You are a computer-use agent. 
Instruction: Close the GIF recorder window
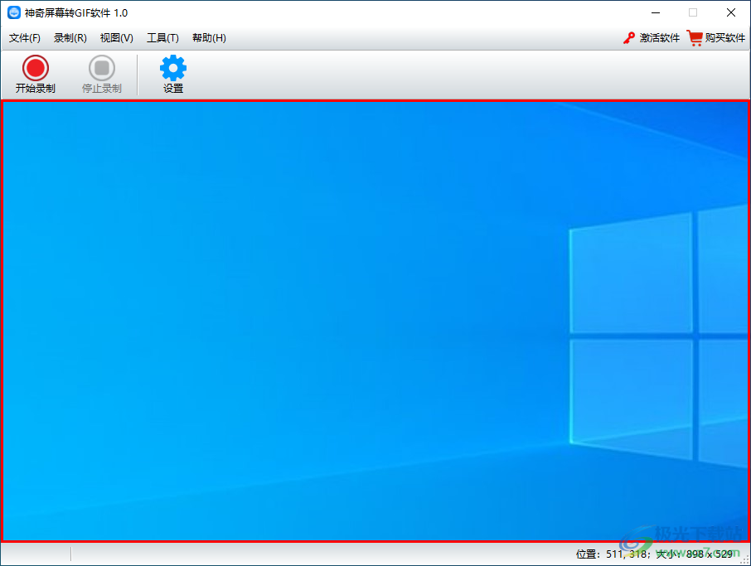[730, 12]
